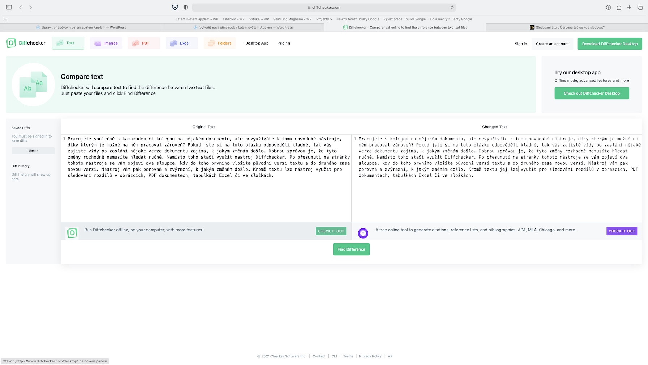Screen dimensions: 648x365
Task: Toggle the Safari sidebar icon
Action: coord(9,7)
